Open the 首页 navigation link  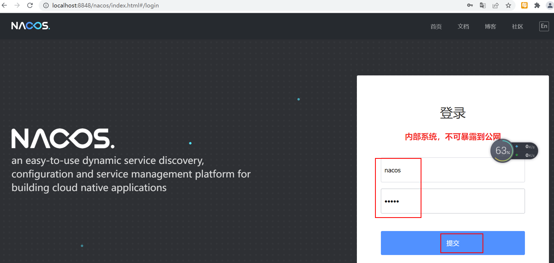click(x=436, y=26)
